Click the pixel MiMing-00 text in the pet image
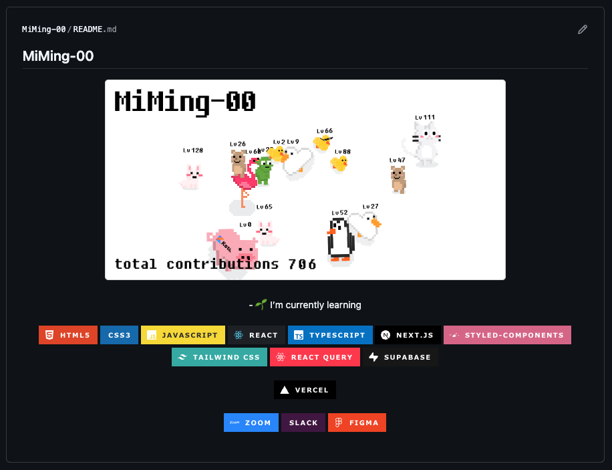The height and width of the screenshot is (470, 612). [x=185, y=103]
